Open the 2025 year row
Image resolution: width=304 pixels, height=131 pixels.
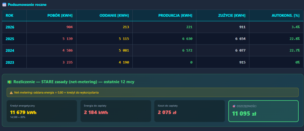tap(10, 39)
